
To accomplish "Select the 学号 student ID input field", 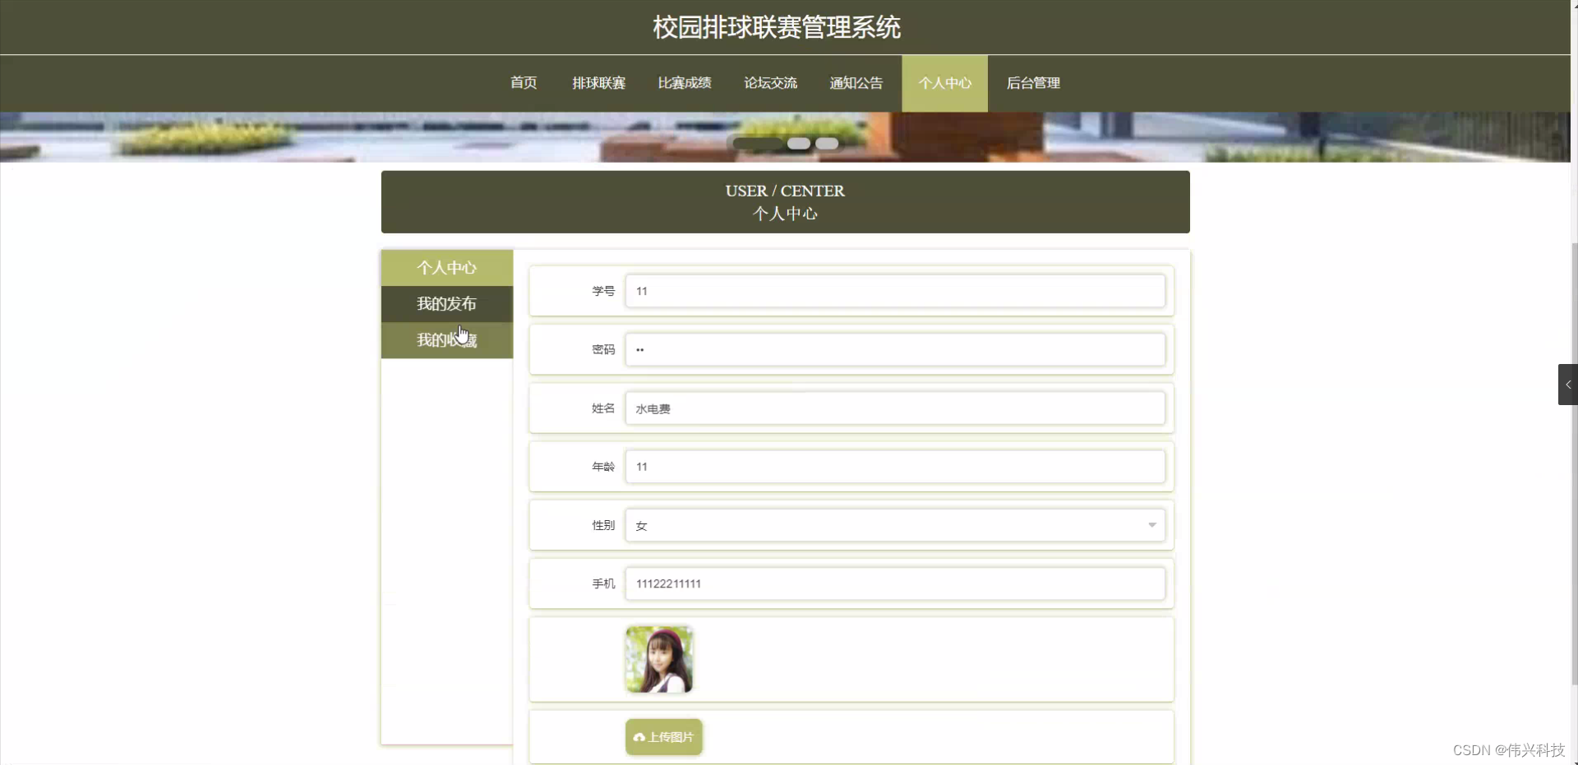I will coord(895,291).
